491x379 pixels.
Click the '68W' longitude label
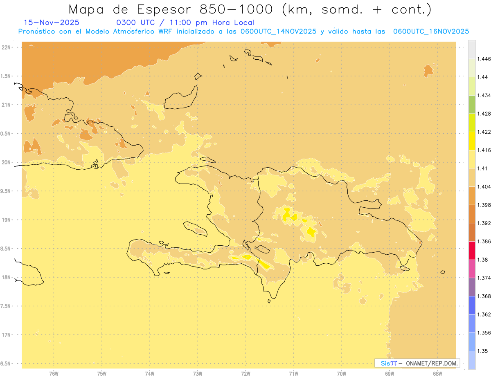click(x=437, y=373)
